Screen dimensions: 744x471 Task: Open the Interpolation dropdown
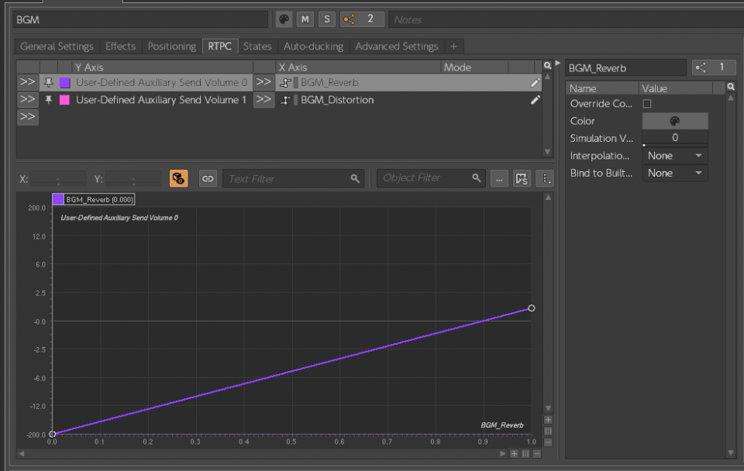675,156
